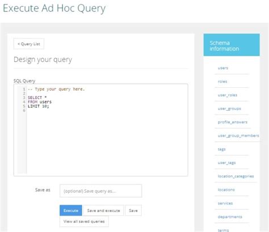Click inside the SQL Query editor
Screen dimensions: 269x232
point(100,130)
